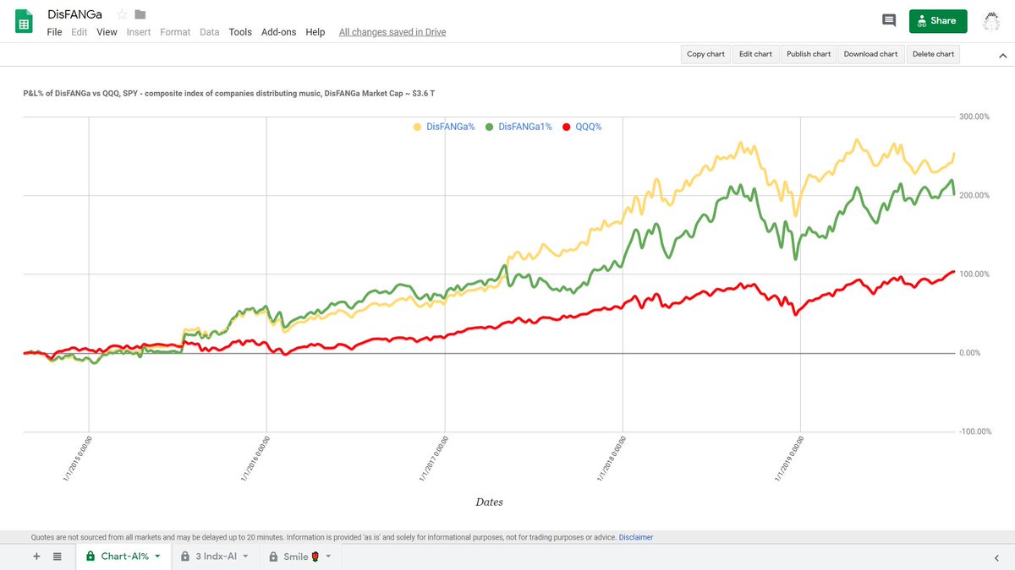
Task: Click the lock icon on 3 Indx-AI tab
Action: (x=185, y=556)
